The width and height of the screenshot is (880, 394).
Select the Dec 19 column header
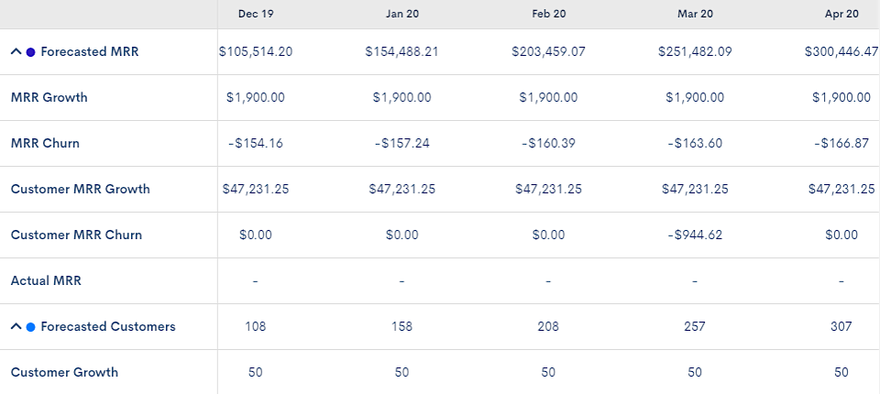(x=255, y=14)
